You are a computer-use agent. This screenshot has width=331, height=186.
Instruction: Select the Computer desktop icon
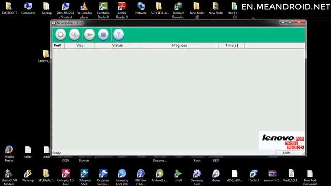click(x=28, y=9)
